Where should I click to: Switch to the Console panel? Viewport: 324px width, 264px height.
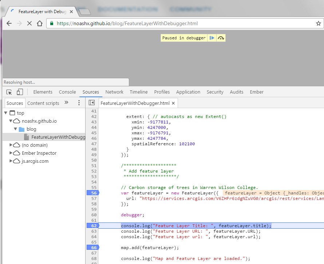[67, 92]
